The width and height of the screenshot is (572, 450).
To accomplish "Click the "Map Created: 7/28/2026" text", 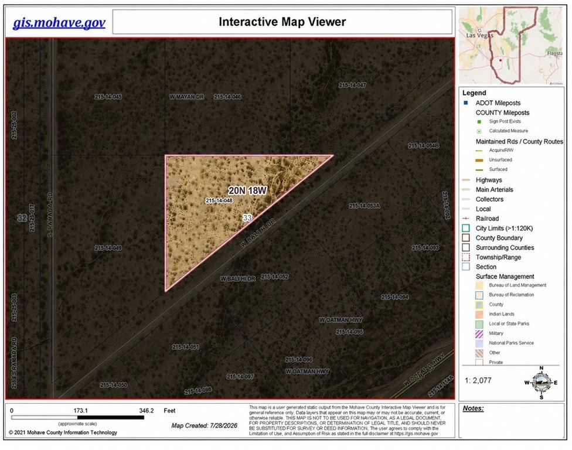I will 205,425.
